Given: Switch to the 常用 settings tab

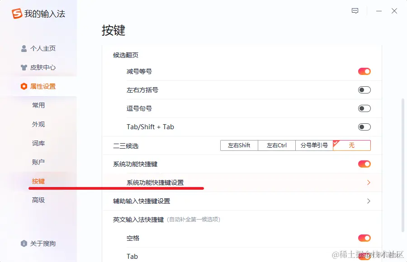Looking at the screenshot, I should pyautogui.click(x=38, y=105).
